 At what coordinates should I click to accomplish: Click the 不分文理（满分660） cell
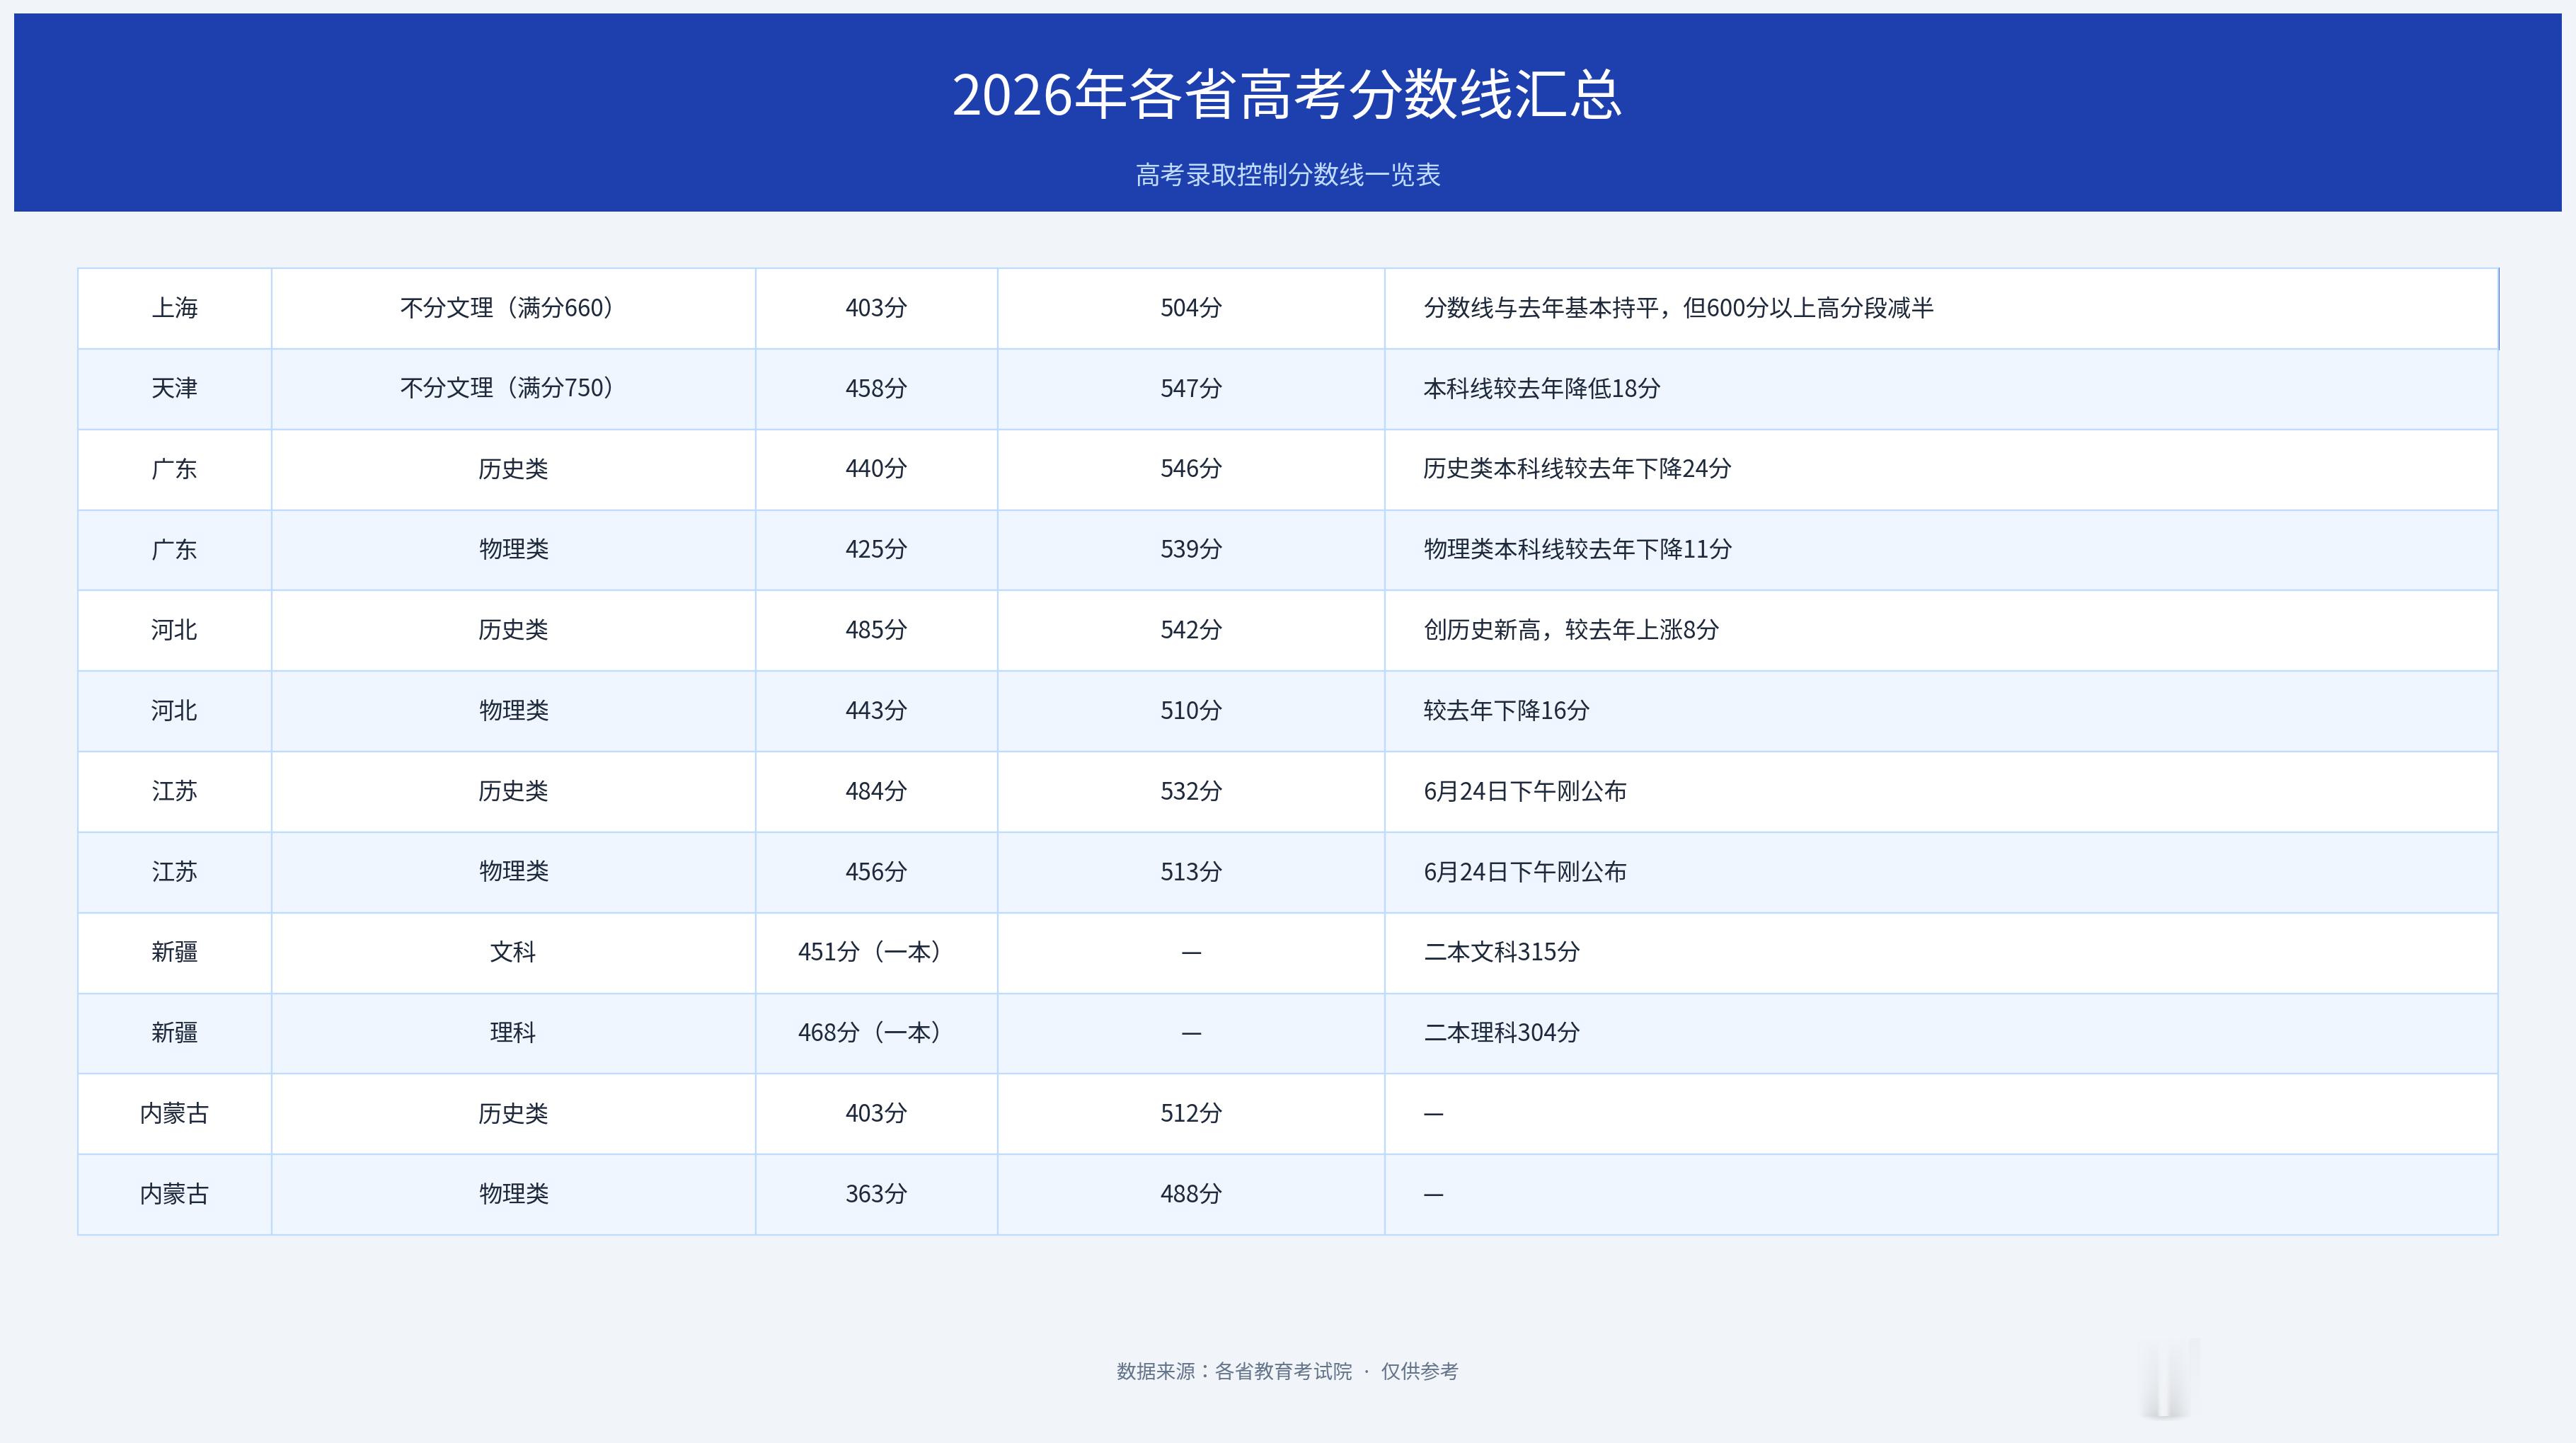[513, 308]
